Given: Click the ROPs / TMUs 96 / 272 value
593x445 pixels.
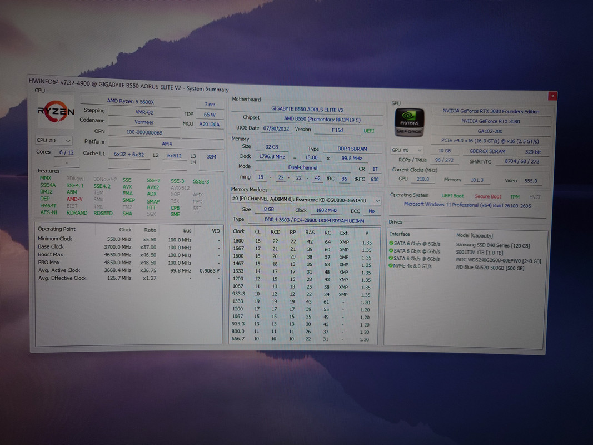Looking at the screenshot, I should (x=444, y=160).
